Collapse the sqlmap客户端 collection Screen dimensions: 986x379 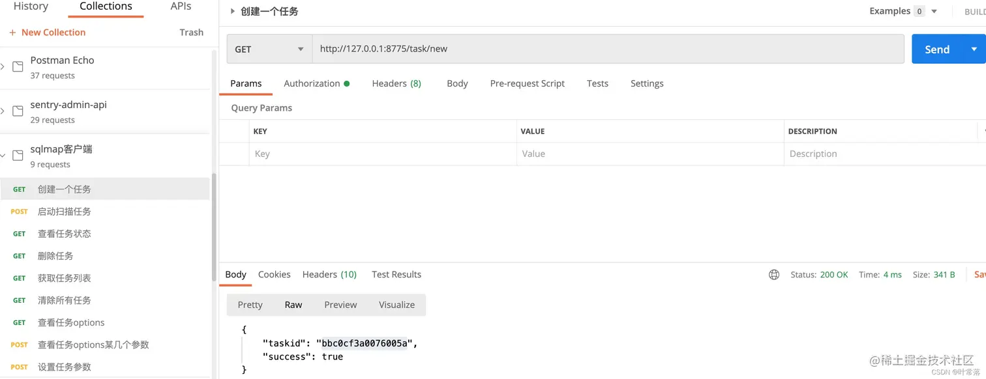click(x=3, y=156)
